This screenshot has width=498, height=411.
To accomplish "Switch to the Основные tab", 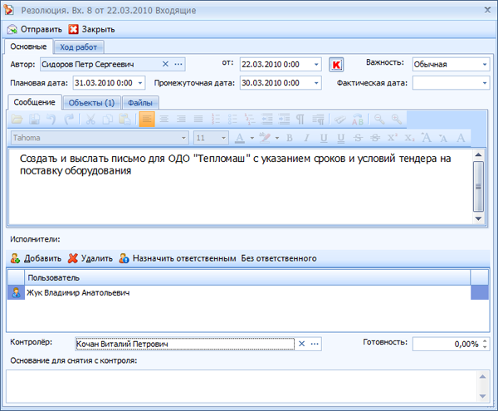I will click(x=28, y=46).
